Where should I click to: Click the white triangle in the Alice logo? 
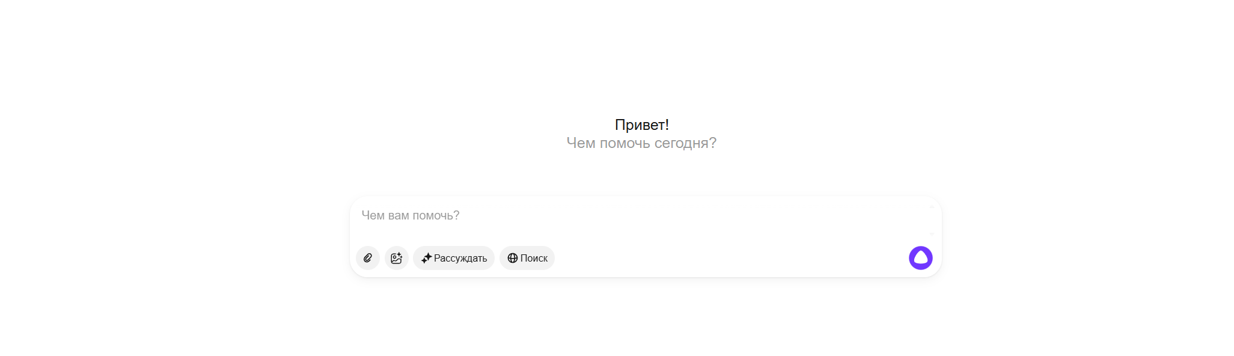pyautogui.click(x=920, y=258)
